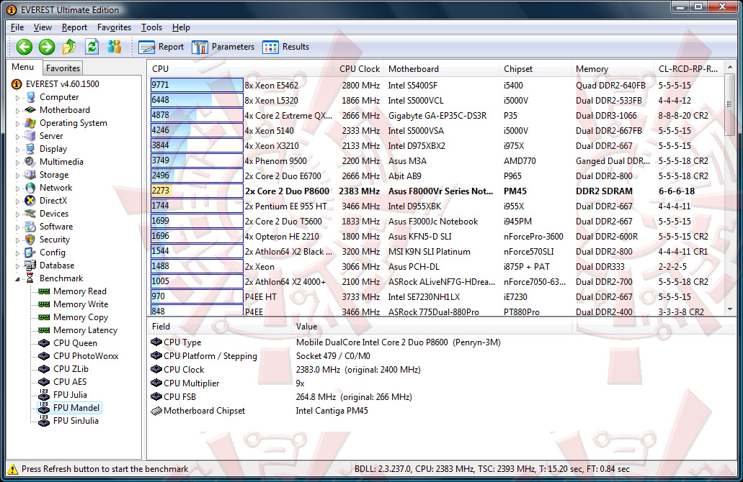Image resolution: width=743 pixels, height=482 pixels.
Task: Open the Results toolbar button
Action: tap(285, 47)
